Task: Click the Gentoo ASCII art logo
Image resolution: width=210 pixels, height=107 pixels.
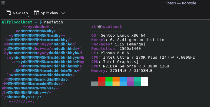Action: click(43, 64)
